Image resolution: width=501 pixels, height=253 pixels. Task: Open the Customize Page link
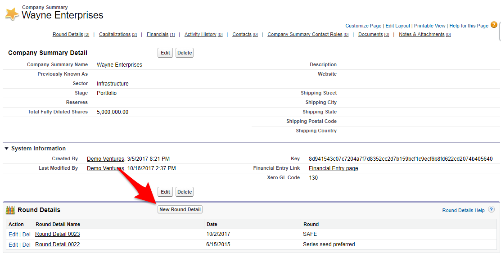363,26
